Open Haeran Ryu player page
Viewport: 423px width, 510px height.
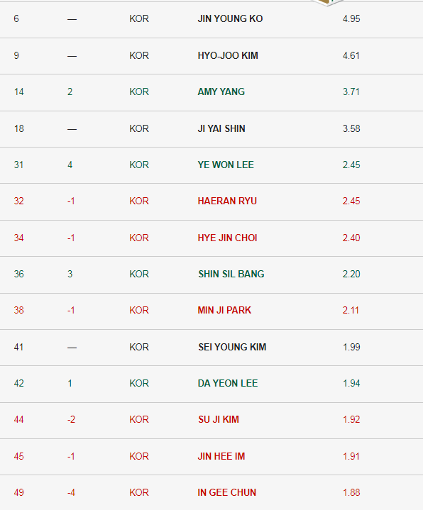point(227,201)
